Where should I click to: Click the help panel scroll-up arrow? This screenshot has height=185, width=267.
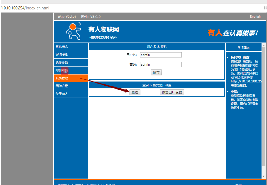click(x=264, y=45)
